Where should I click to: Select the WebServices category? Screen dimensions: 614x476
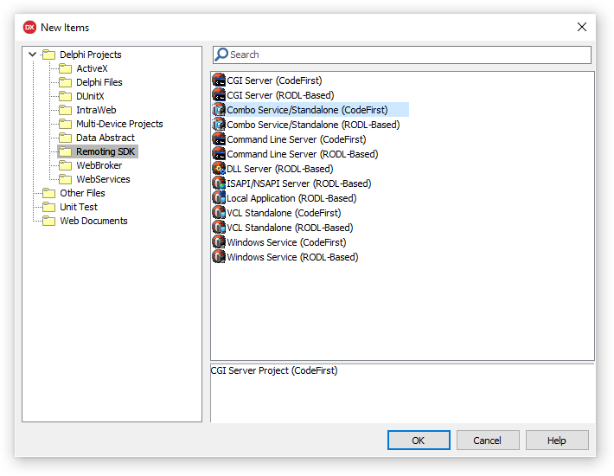point(103,179)
